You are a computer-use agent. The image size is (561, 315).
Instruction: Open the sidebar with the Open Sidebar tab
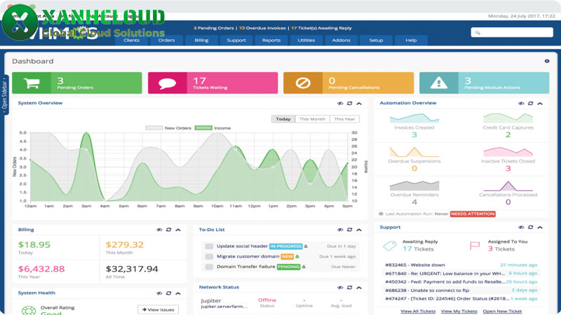click(5, 94)
